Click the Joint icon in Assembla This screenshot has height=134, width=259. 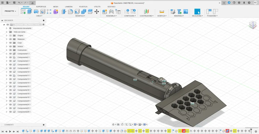tap(111, 12)
